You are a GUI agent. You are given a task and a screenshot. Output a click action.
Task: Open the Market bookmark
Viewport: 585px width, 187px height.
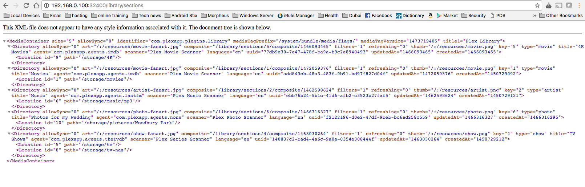(447, 16)
